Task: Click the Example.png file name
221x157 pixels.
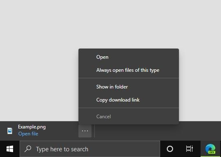Action: (x=32, y=127)
